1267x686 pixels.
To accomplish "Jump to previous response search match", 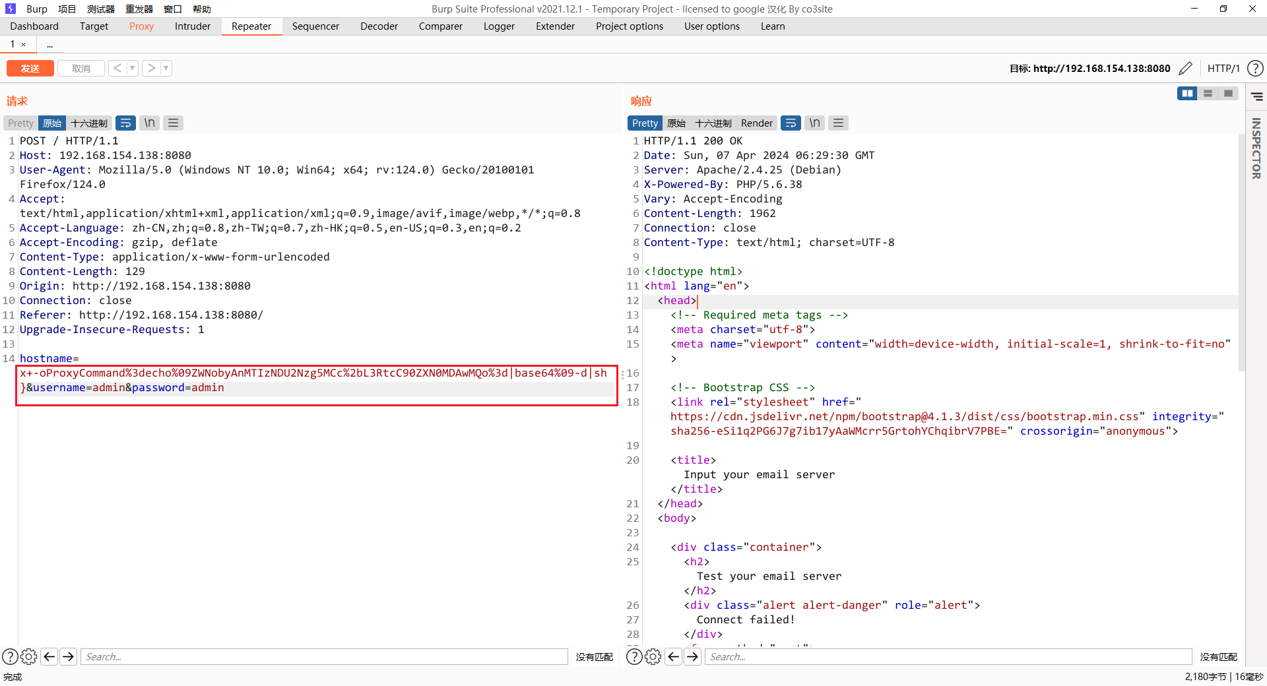I will pyautogui.click(x=673, y=656).
